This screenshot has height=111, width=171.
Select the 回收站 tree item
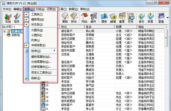pos(16,35)
